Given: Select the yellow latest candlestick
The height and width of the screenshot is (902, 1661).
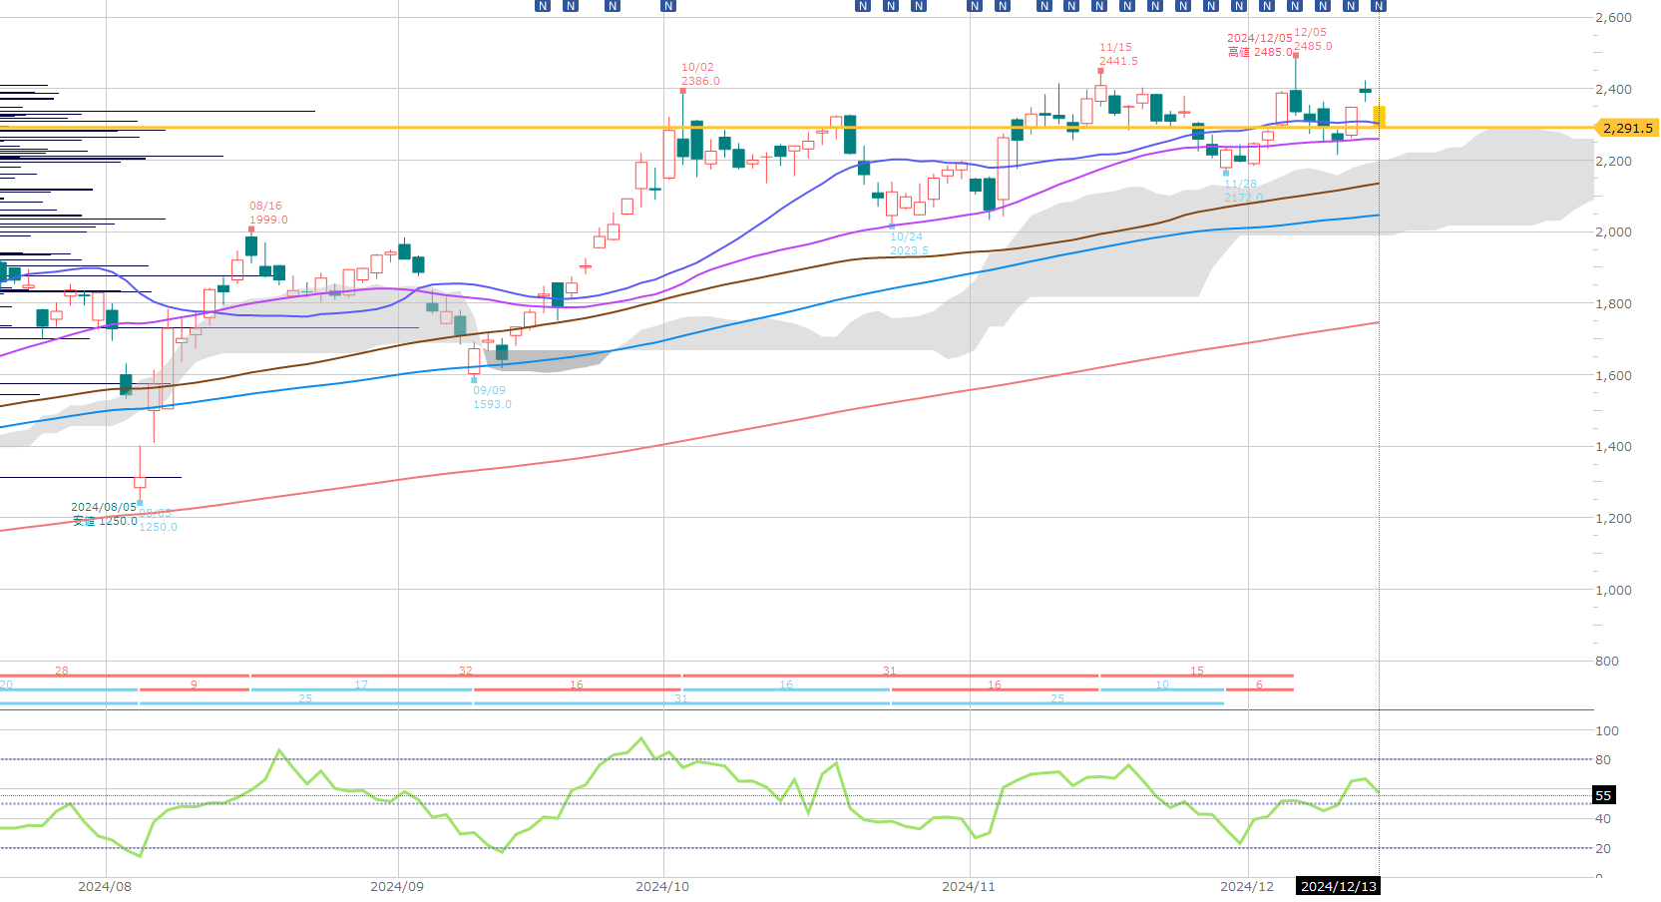Looking at the screenshot, I should pos(1379,116).
